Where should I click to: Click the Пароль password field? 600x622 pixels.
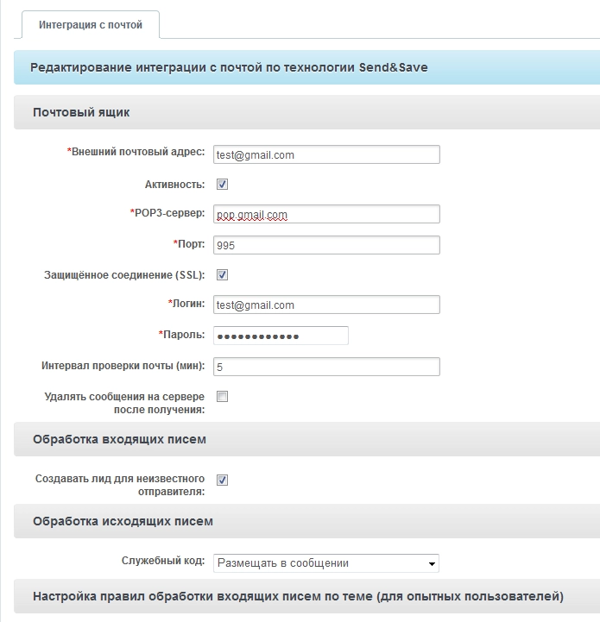281,336
